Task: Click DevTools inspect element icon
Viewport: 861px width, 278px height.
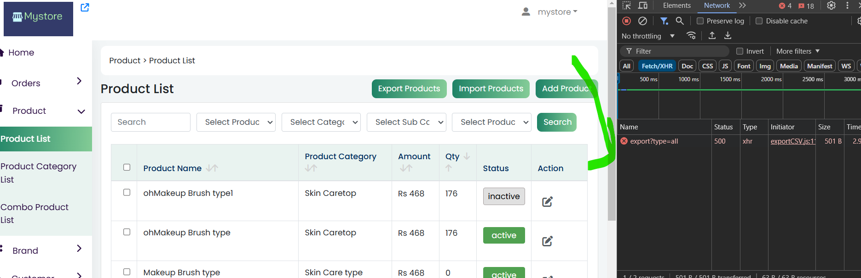Action: pos(627,6)
